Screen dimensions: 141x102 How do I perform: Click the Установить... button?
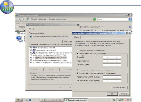(x=36, y=69)
